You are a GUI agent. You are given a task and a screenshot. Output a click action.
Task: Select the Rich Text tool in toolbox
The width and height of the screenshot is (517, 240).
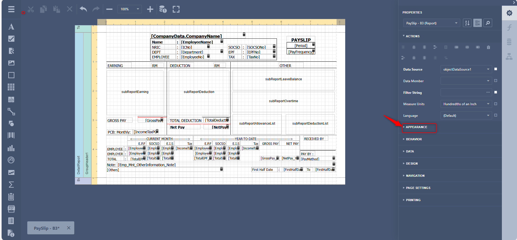[x=11, y=51]
